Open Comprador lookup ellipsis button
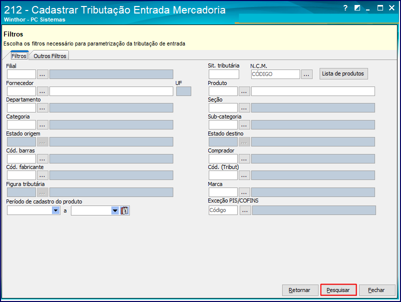Viewport: 401px width, 302px height. click(244, 159)
